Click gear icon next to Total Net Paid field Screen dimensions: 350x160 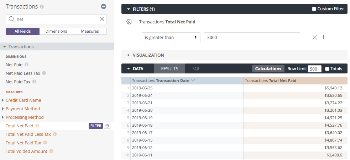107,126
